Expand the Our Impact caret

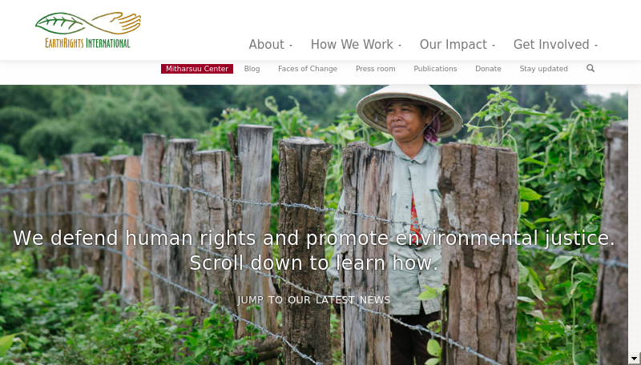(494, 46)
